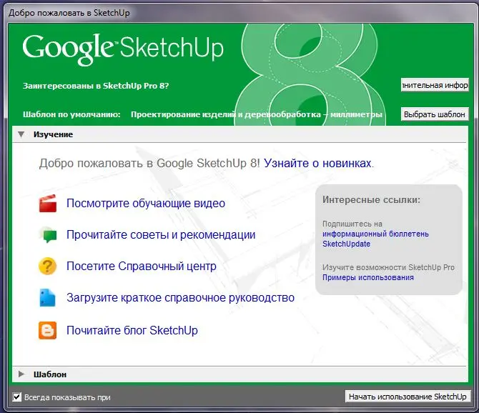Click "Начать использование SketchUp" button
The width and height of the screenshot is (479, 413).
pyautogui.click(x=408, y=397)
